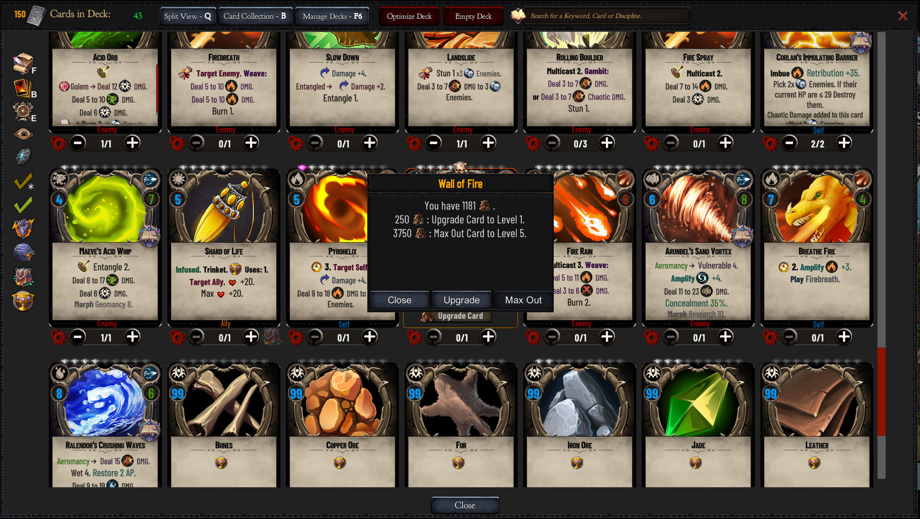Click the cracked lightning stone sidebar icon
The image size is (920, 519).
point(23,156)
